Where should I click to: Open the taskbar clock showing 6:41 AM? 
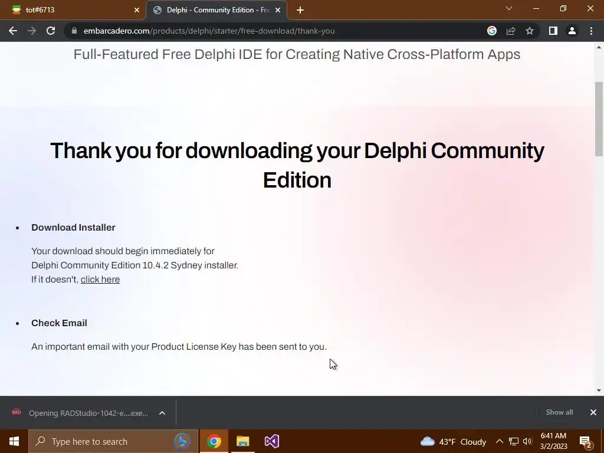[553, 441]
